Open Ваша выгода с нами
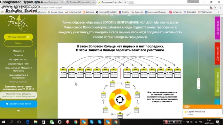This screenshot has width=223, height=125. [18, 64]
